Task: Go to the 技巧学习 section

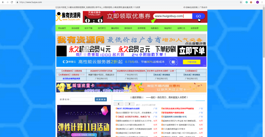Action: tap(102, 28)
